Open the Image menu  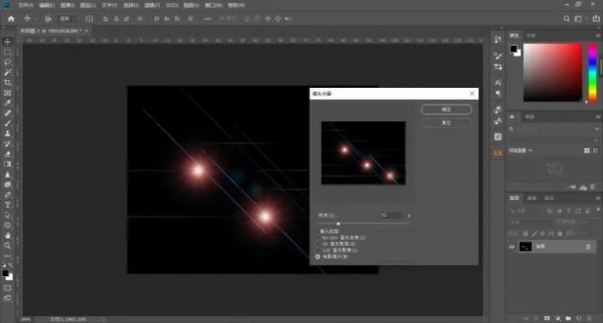click(68, 5)
